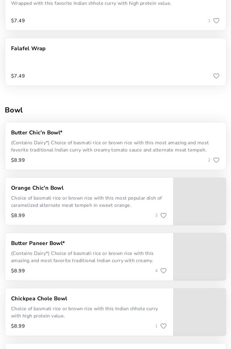Click Butter Paneer Bowl description text

click(x=82, y=257)
